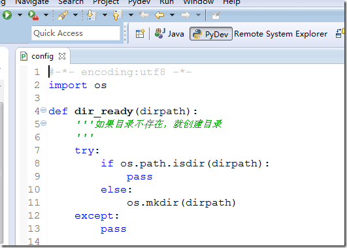Open the Navigate menu

pyautogui.click(x=32, y=2)
